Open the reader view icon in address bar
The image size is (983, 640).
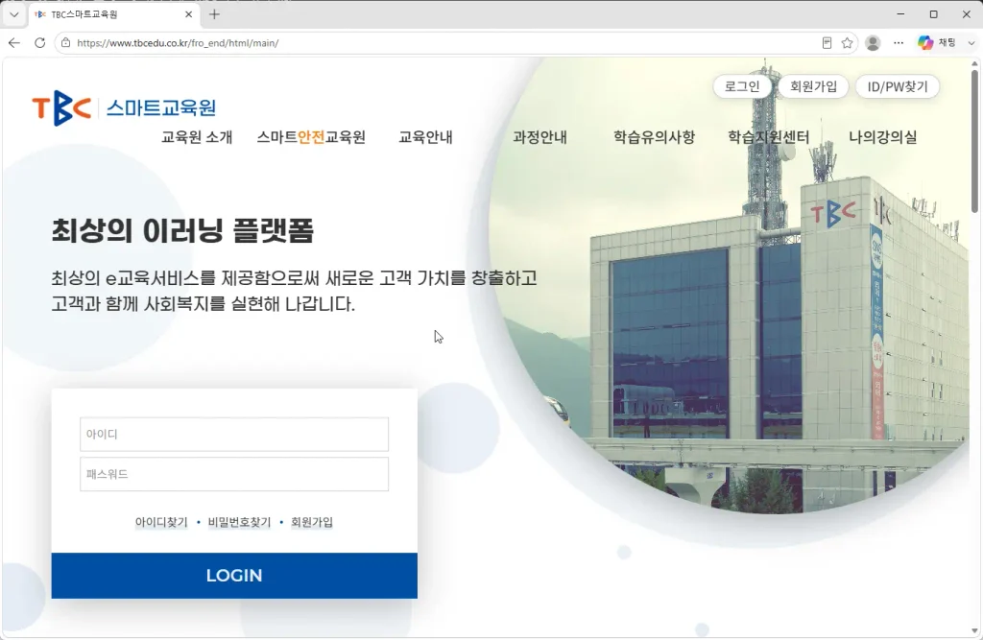point(827,42)
